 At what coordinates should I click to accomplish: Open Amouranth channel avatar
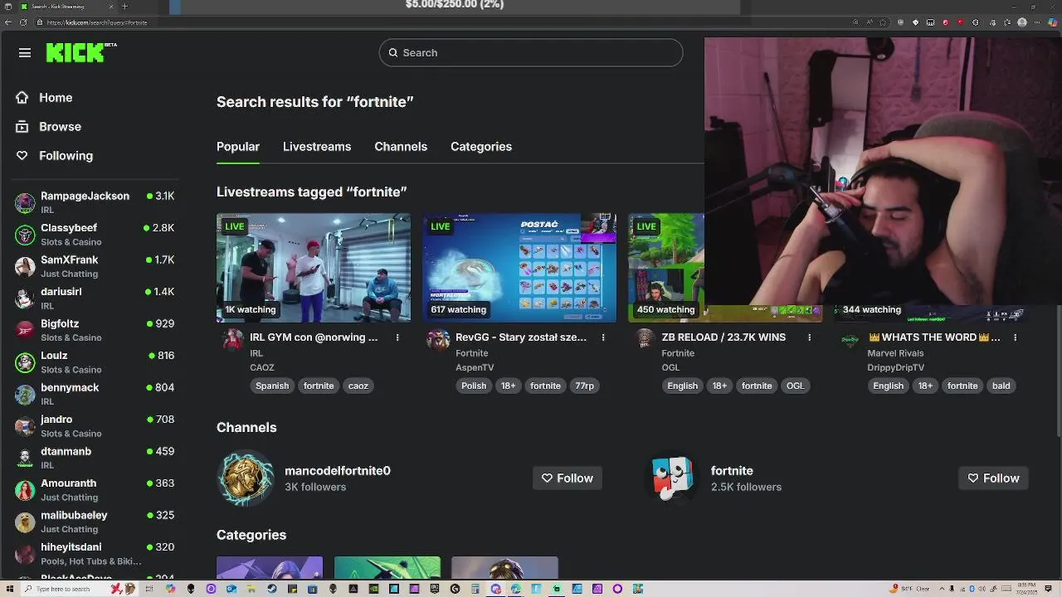[26, 490]
